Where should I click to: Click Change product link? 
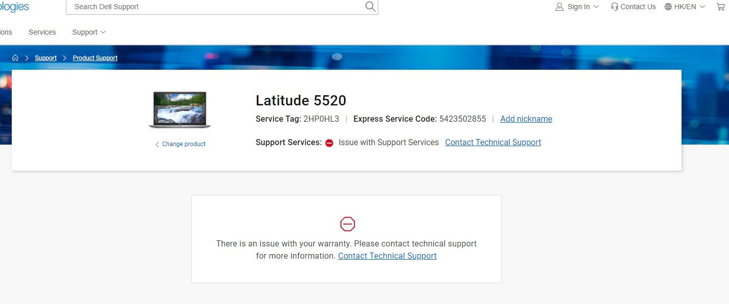pyautogui.click(x=180, y=144)
